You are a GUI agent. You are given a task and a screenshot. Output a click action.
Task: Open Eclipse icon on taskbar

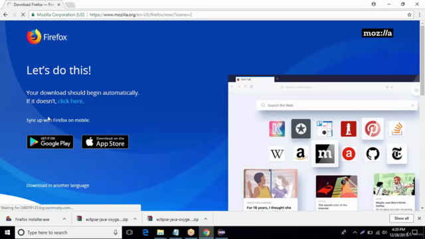[x=221, y=232]
